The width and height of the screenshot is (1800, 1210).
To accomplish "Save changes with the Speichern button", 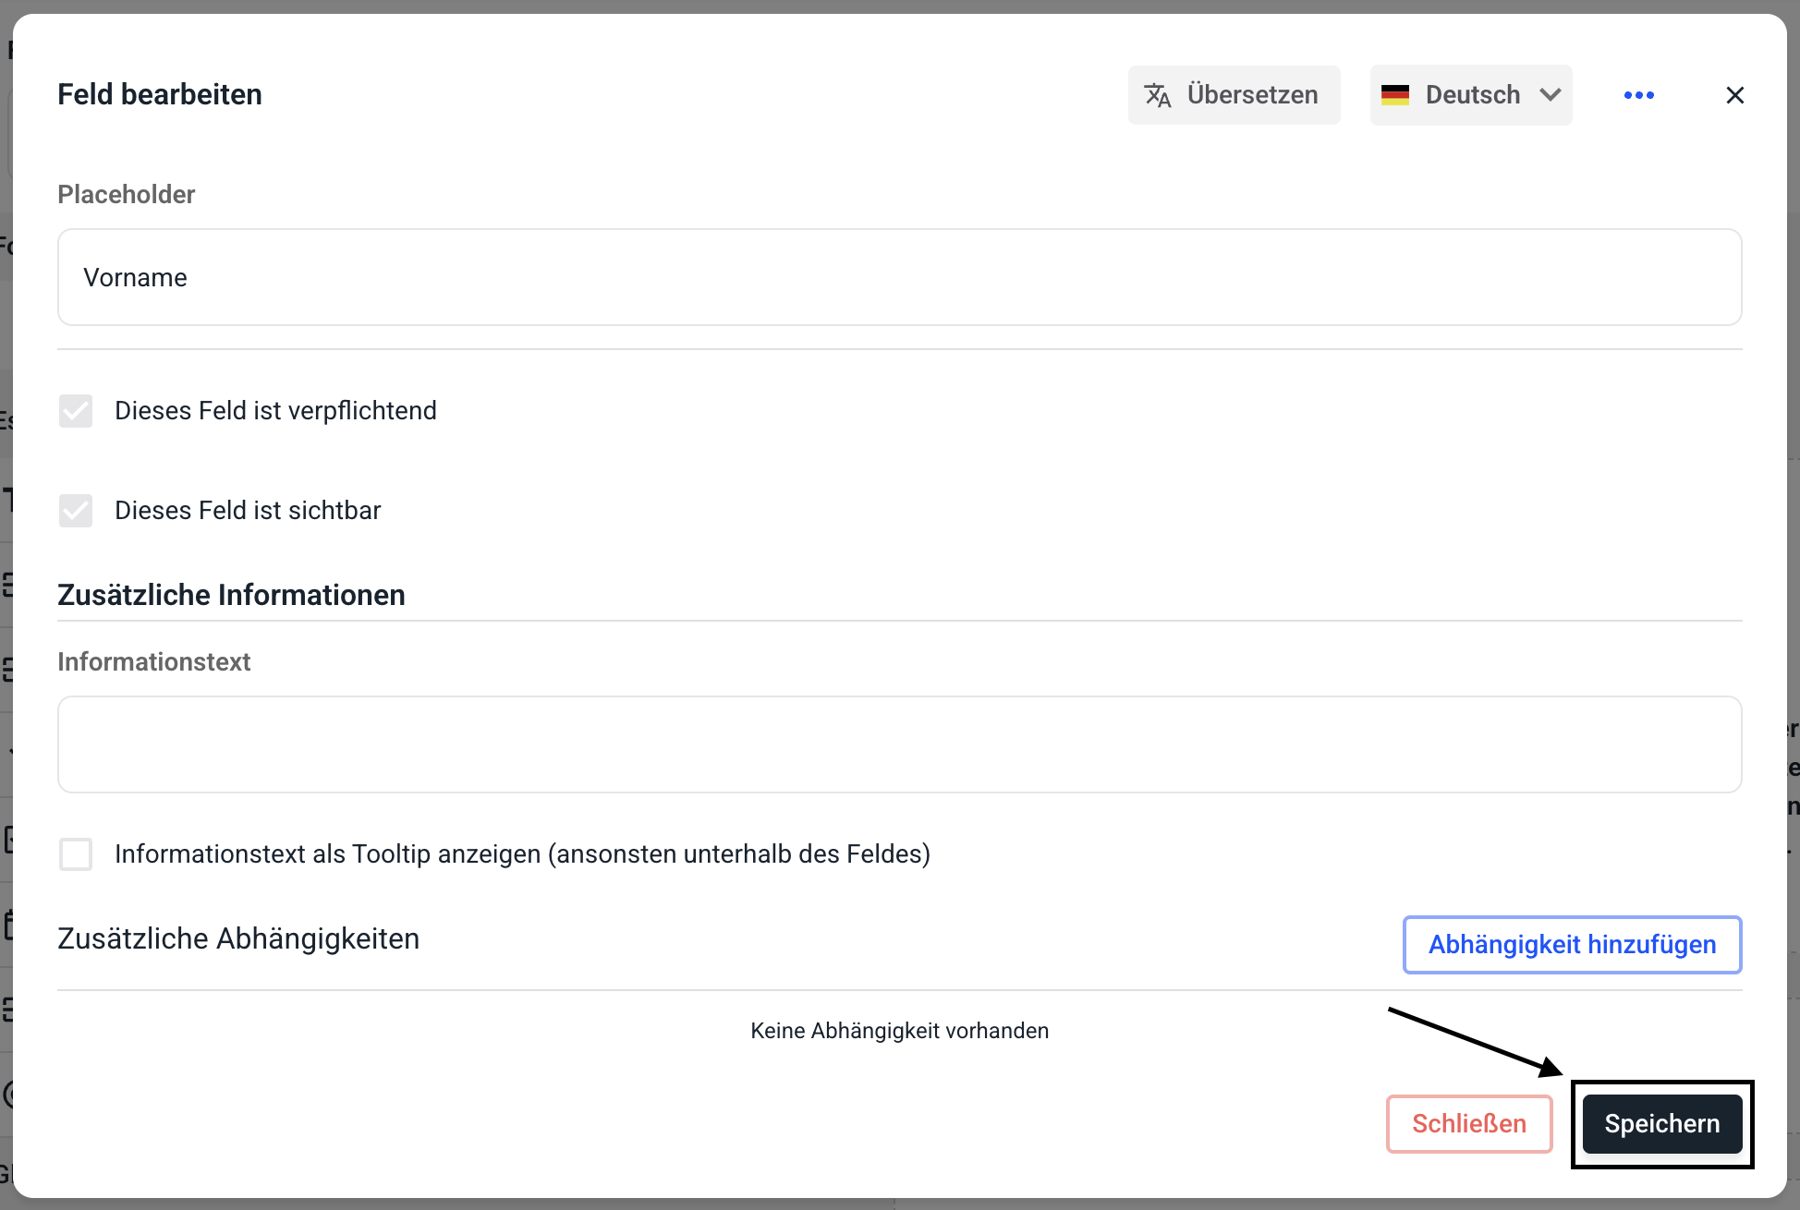I will click(1661, 1124).
